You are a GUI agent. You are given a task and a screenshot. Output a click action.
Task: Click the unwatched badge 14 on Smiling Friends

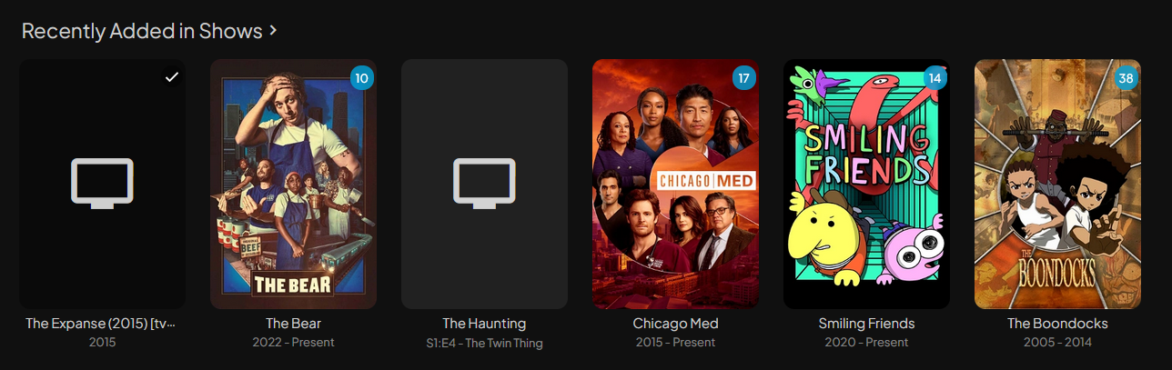pyautogui.click(x=935, y=78)
